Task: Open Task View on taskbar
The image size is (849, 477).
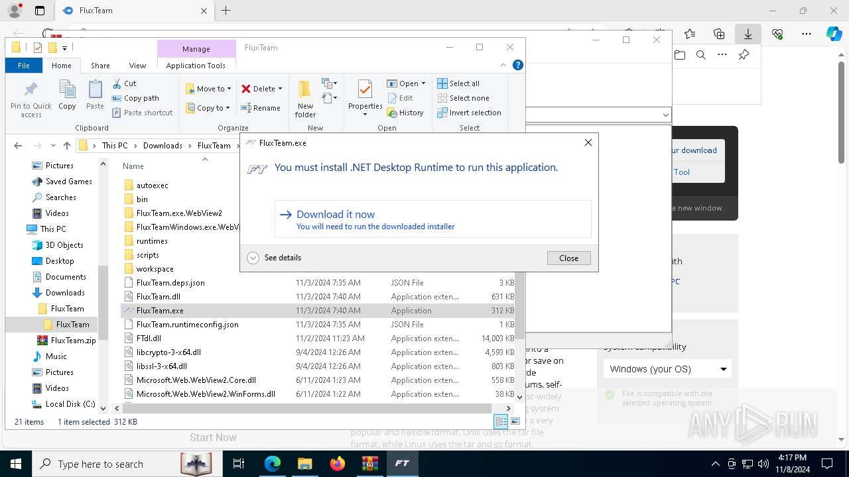Action: [x=239, y=464]
